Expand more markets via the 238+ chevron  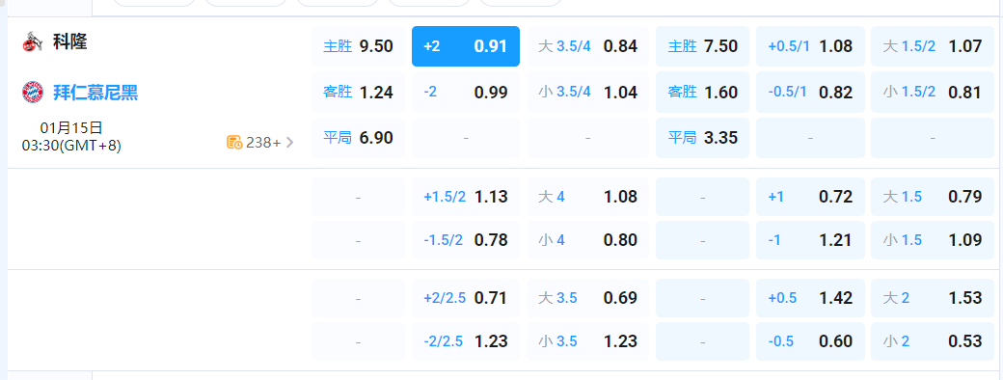pos(289,142)
